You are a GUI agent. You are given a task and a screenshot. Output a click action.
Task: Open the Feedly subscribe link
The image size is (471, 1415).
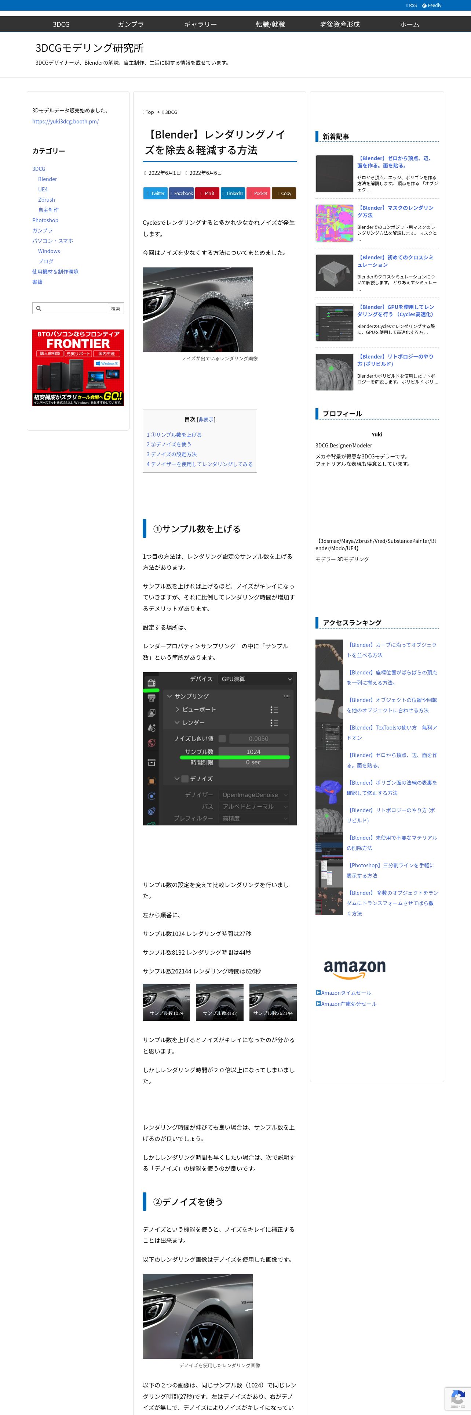point(431,6)
